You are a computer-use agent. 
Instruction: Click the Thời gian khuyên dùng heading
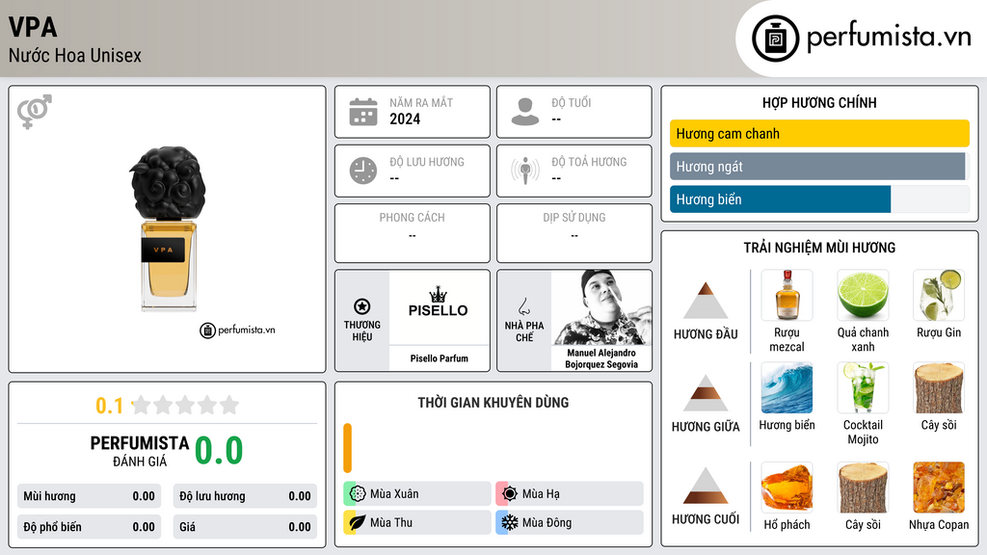click(493, 402)
